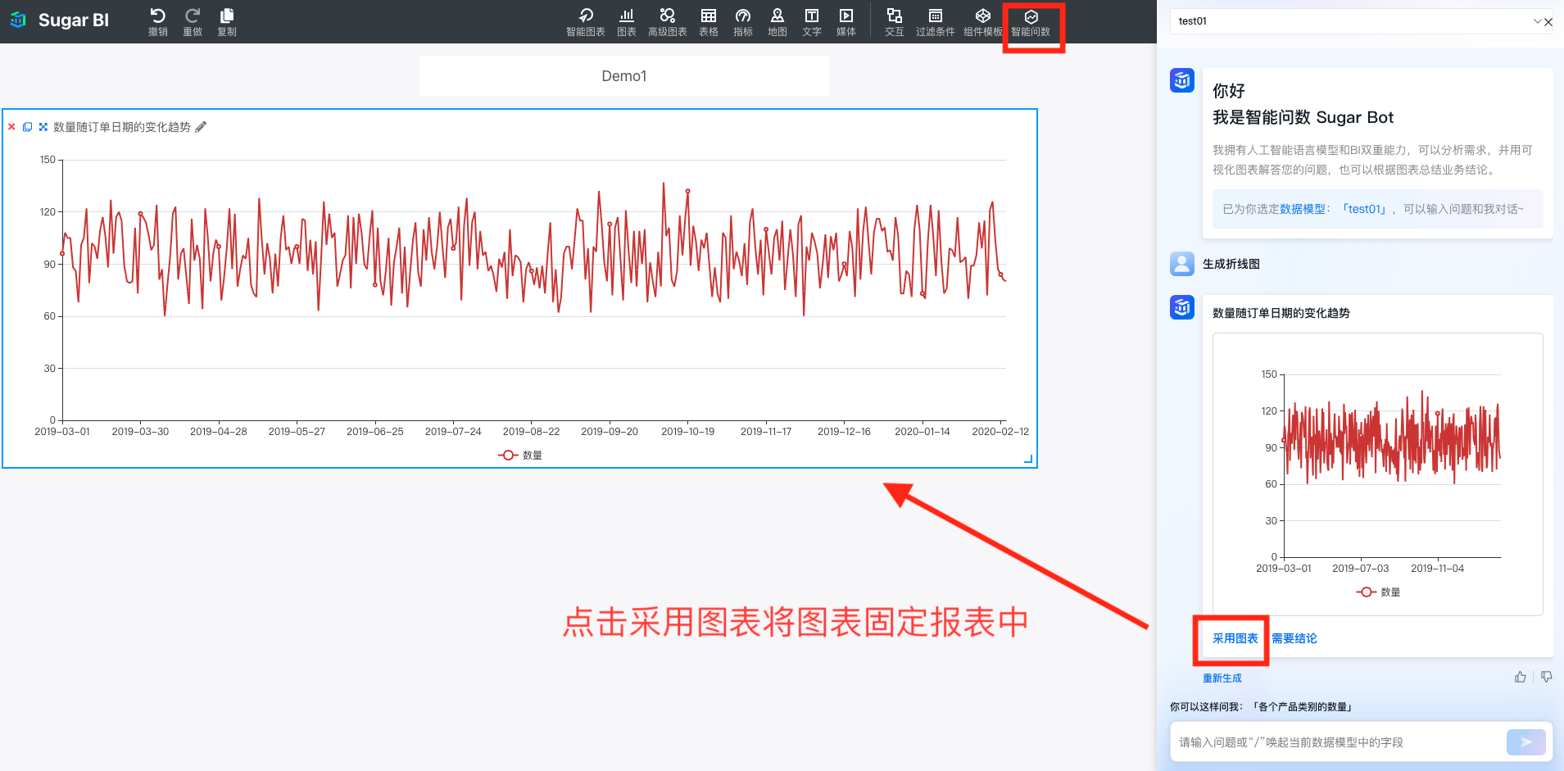Screen dimensions: 1564x771
Task: Add a 媒体 media component
Action: point(846,22)
